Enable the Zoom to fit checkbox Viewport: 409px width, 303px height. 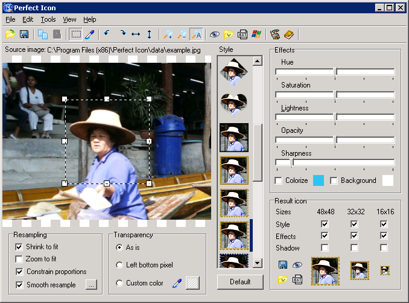[20, 259]
